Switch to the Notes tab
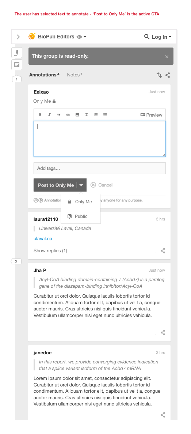 click(75, 75)
